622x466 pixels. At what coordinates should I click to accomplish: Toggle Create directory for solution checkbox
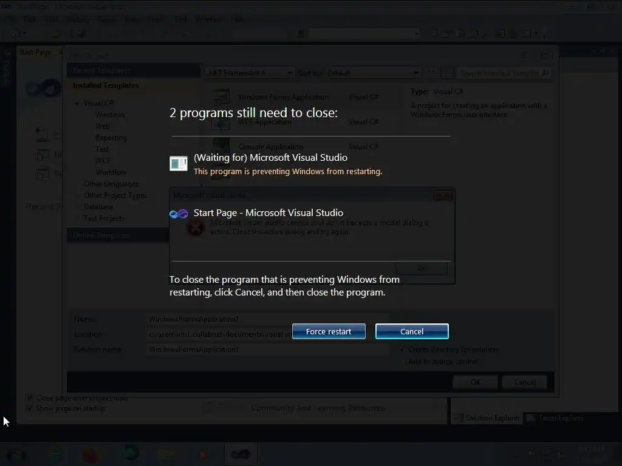point(402,349)
